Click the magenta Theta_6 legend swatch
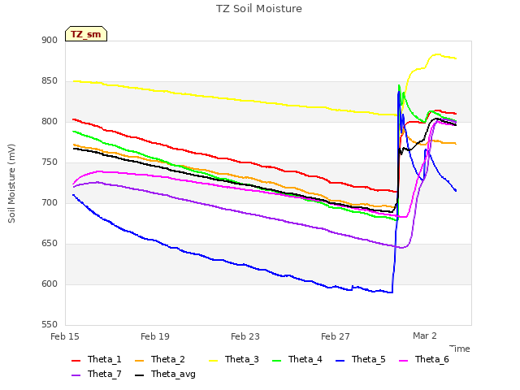 [x=403, y=361]
